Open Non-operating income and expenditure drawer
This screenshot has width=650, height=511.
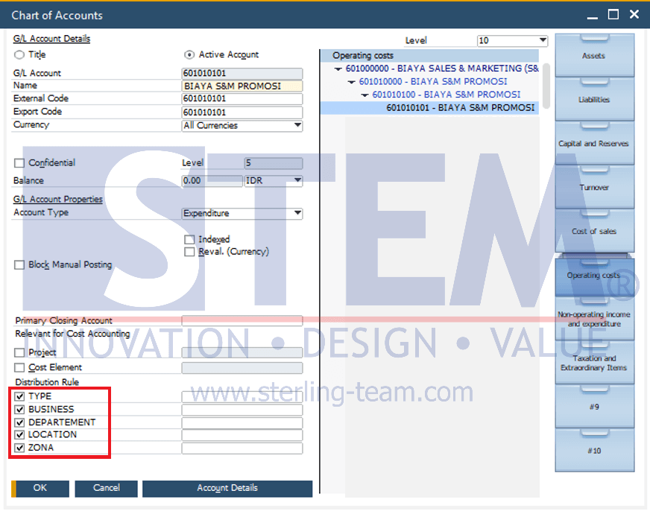[x=593, y=320]
